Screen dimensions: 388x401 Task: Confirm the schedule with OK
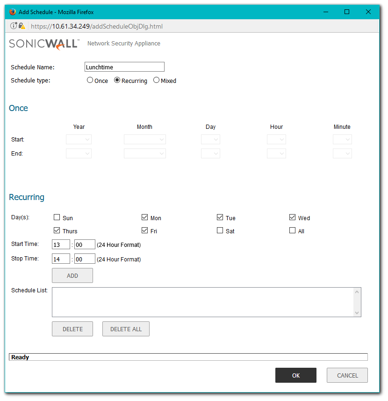coord(295,375)
